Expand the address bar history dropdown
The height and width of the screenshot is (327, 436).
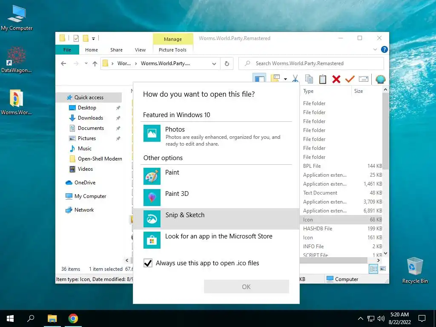214,64
